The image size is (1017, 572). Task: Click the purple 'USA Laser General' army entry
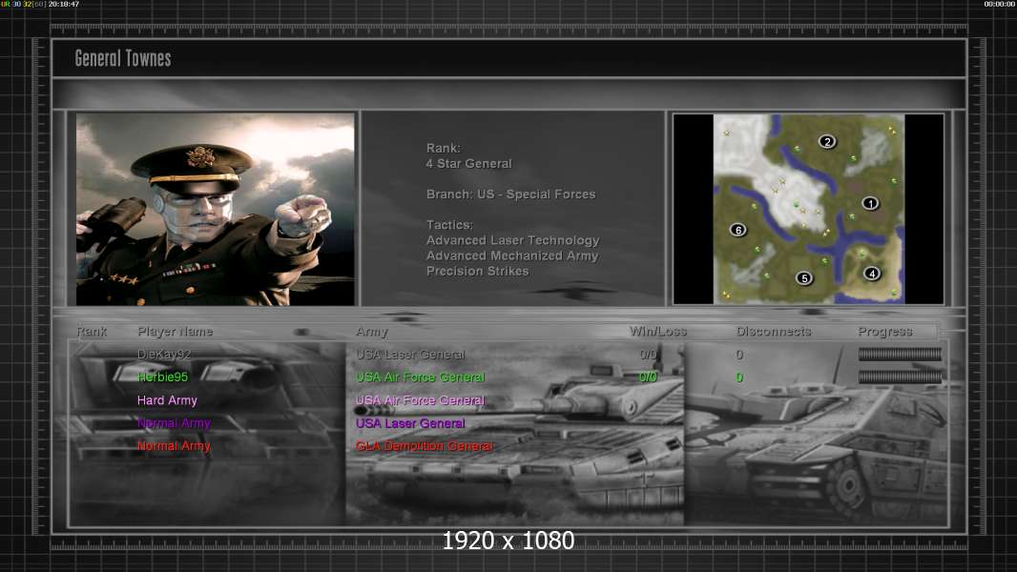pyautogui.click(x=410, y=423)
